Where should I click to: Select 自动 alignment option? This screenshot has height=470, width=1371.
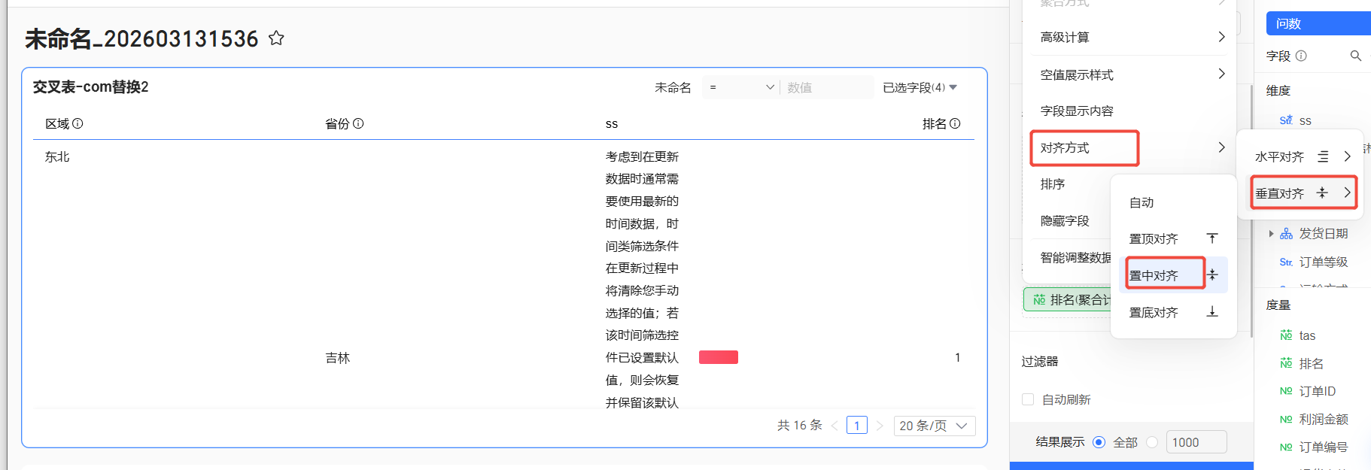click(x=1141, y=202)
